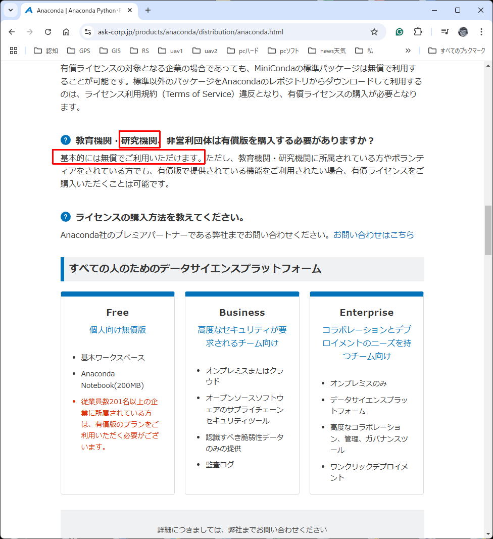Click the Anaconda Notebook(200MB) list item
Image resolution: width=493 pixels, height=539 pixels.
click(113, 379)
